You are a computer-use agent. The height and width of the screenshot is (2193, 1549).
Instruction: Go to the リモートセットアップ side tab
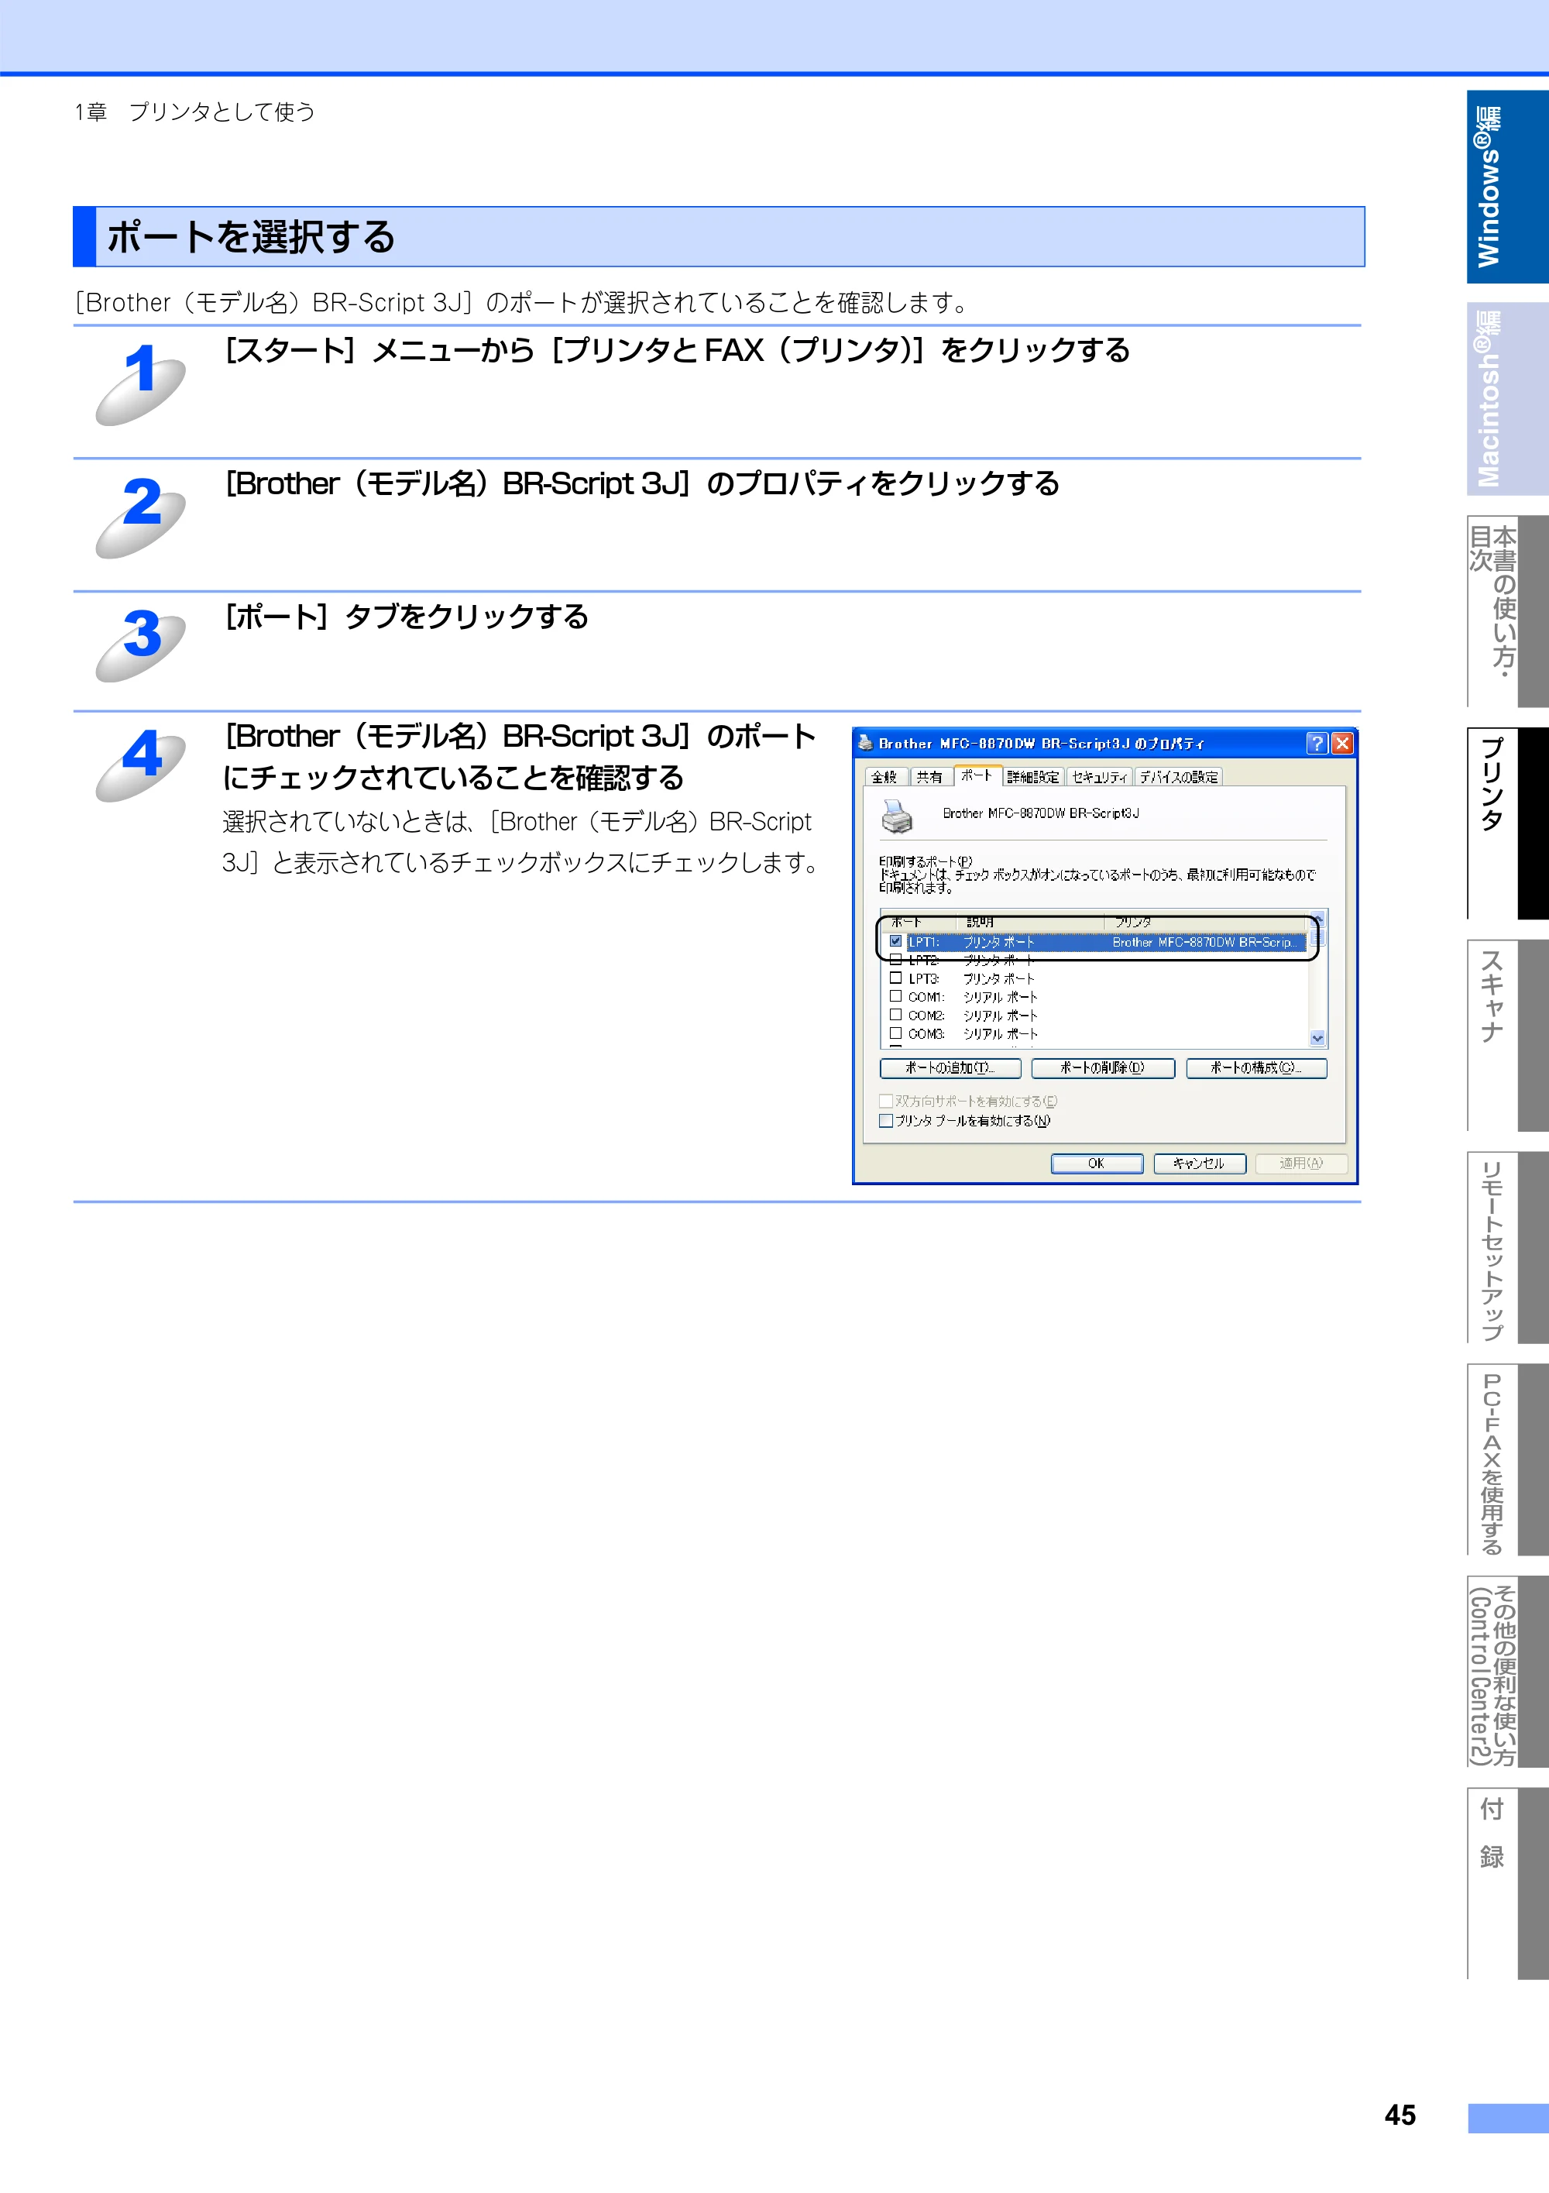click(x=1507, y=1247)
